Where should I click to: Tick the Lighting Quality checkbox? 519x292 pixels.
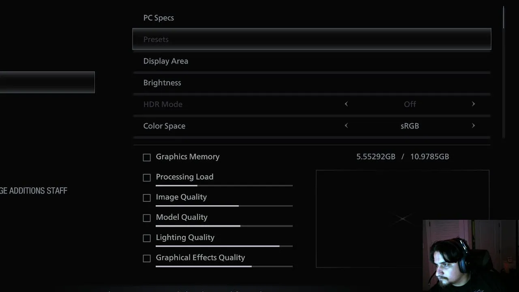click(x=147, y=238)
